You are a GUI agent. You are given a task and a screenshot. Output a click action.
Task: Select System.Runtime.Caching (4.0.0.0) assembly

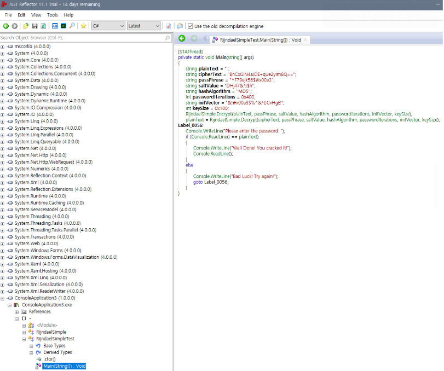click(x=49, y=203)
